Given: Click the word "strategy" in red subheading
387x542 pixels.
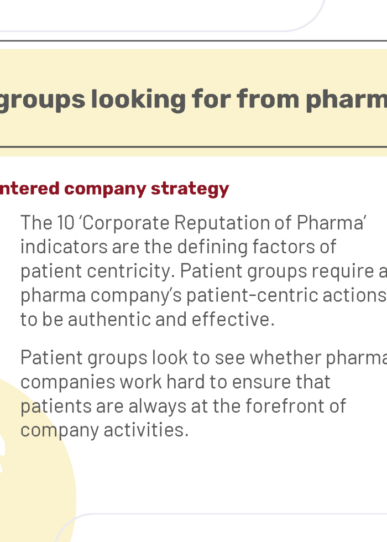Looking at the screenshot, I should 190,189.
